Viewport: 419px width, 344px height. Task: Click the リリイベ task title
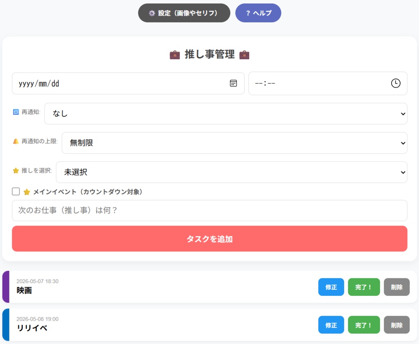point(32,328)
